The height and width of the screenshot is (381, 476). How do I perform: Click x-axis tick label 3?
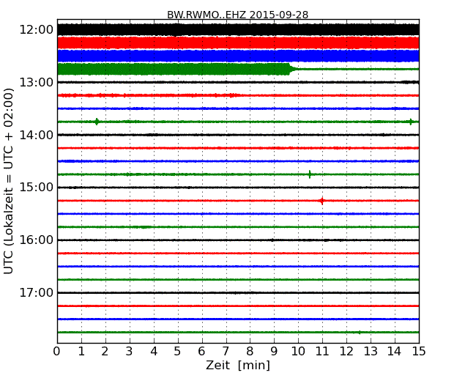point(130,352)
